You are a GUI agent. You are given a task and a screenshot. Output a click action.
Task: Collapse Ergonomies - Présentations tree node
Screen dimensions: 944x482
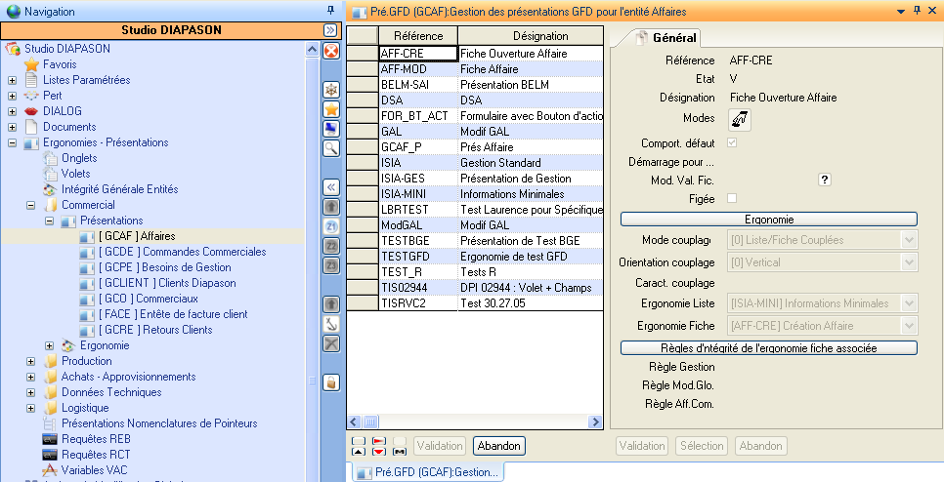click(12, 142)
